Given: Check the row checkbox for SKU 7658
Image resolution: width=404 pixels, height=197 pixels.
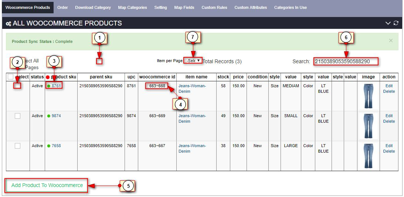Looking at the screenshot, I should point(17,146).
